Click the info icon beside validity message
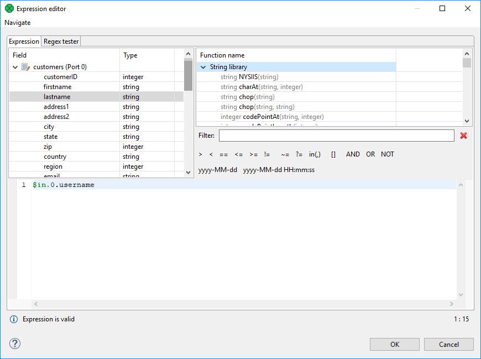 point(14,319)
